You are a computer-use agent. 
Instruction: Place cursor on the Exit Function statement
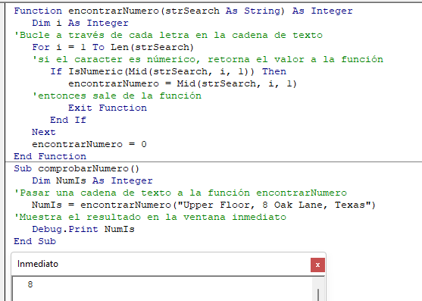coord(108,108)
